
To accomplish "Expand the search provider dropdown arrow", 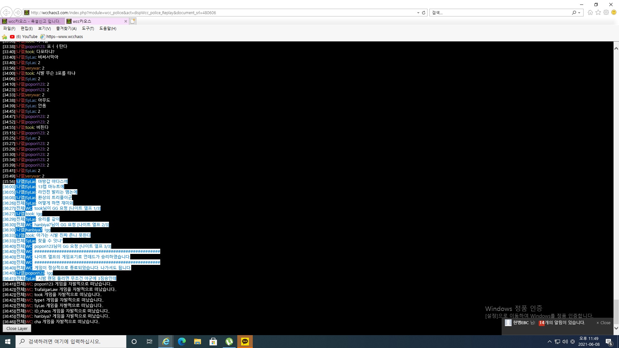I will tap(579, 13).
